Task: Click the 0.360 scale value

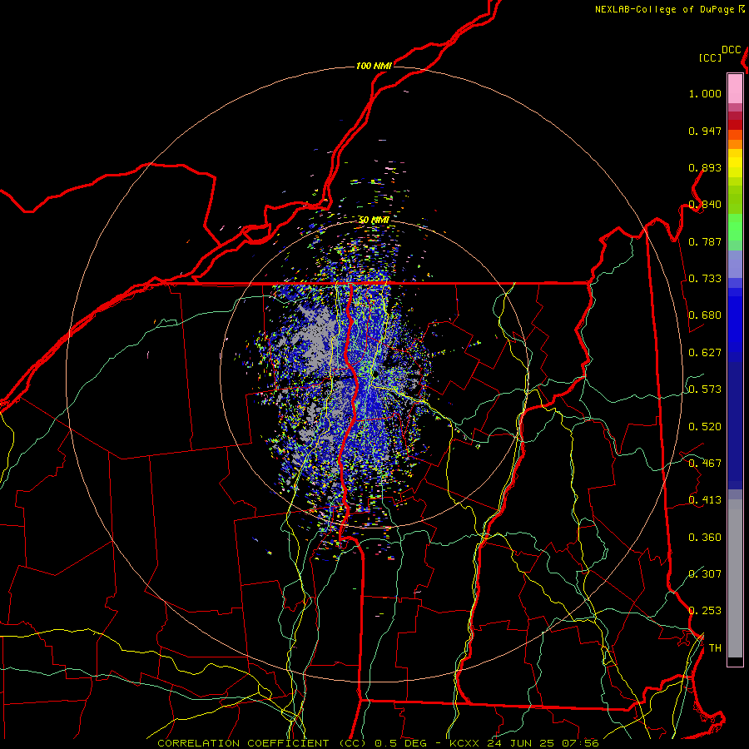Action: 705,538
